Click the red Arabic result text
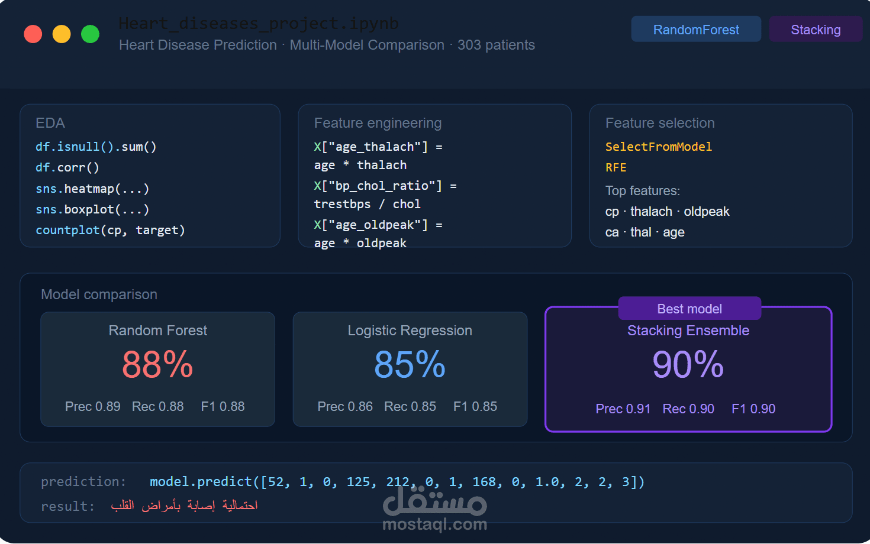Viewport: 870px width, 544px height. point(184,506)
